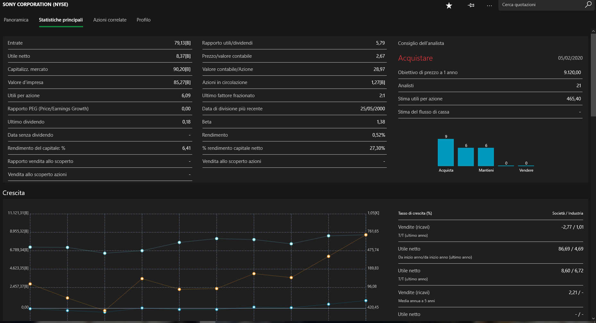Image resolution: width=596 pixels, height=323 pixels.
Task: Click Azioni in circolazione value 1,27[B]
Action: coord(378,82)
